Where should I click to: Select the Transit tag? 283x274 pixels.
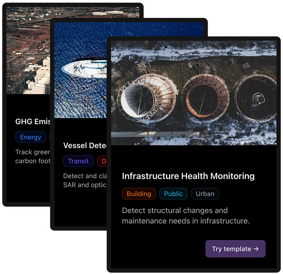tap(78, 161)
